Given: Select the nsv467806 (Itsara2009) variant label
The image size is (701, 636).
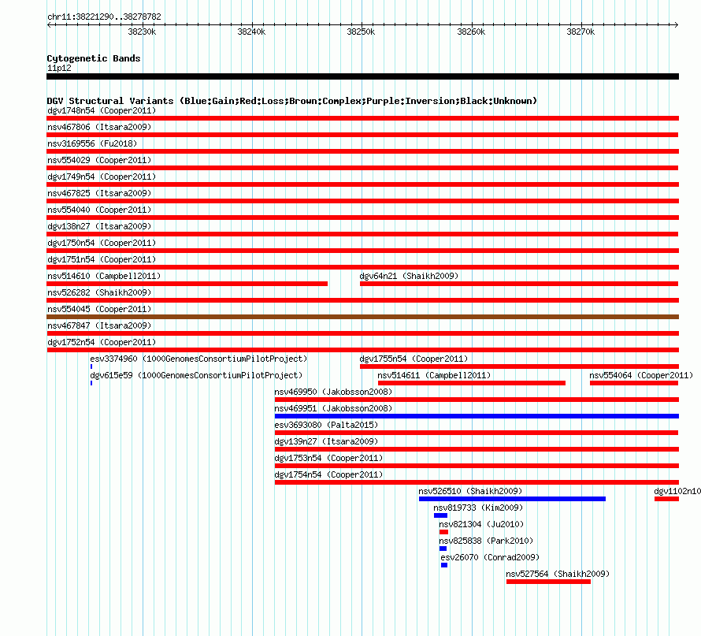Looking at the screenshot, I should click(99, 127).
